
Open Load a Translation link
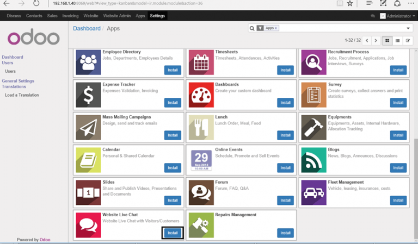pos(22,95)
